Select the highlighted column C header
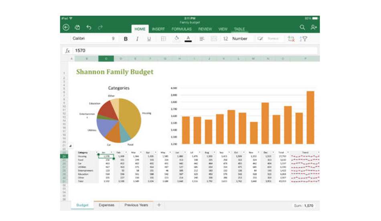Viewport: 381px width, 221px height. coord(106,59)
